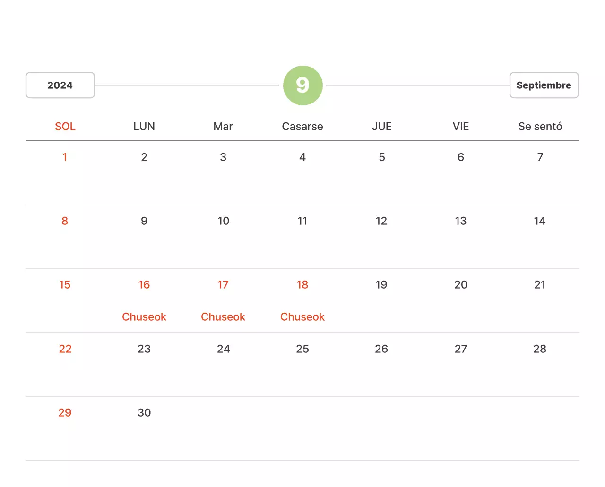
Task: Select the 25th day cell
Action: pos(302,349)
